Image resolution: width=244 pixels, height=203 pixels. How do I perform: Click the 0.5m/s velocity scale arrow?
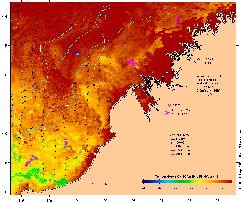coord(206,94)
